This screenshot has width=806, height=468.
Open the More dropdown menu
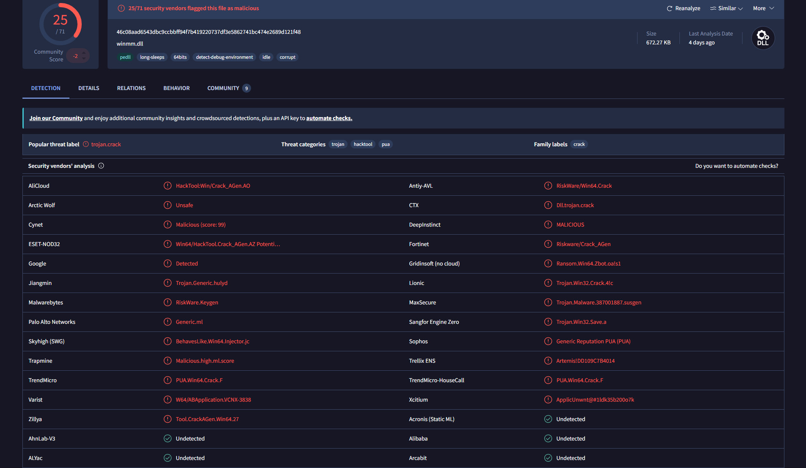[x=763, y=8]
